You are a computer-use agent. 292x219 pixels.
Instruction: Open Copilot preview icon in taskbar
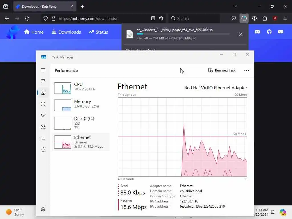(283, 212)
